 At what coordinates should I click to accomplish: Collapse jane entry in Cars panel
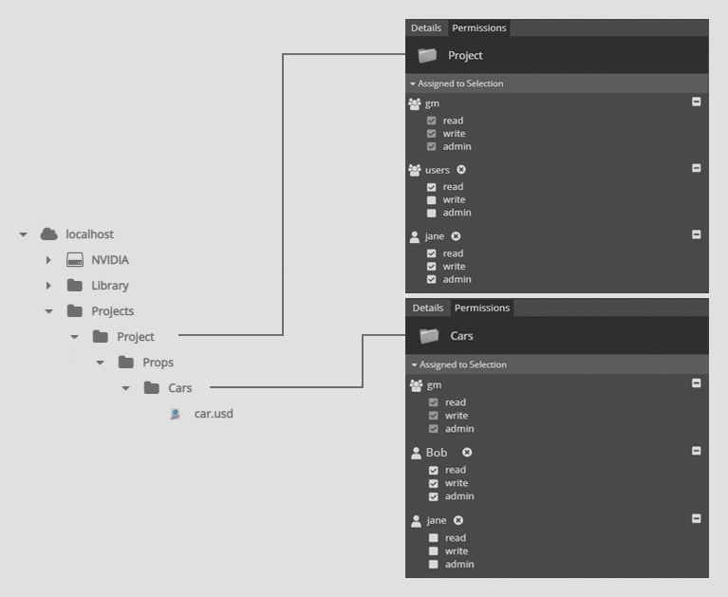coord(697,518)
